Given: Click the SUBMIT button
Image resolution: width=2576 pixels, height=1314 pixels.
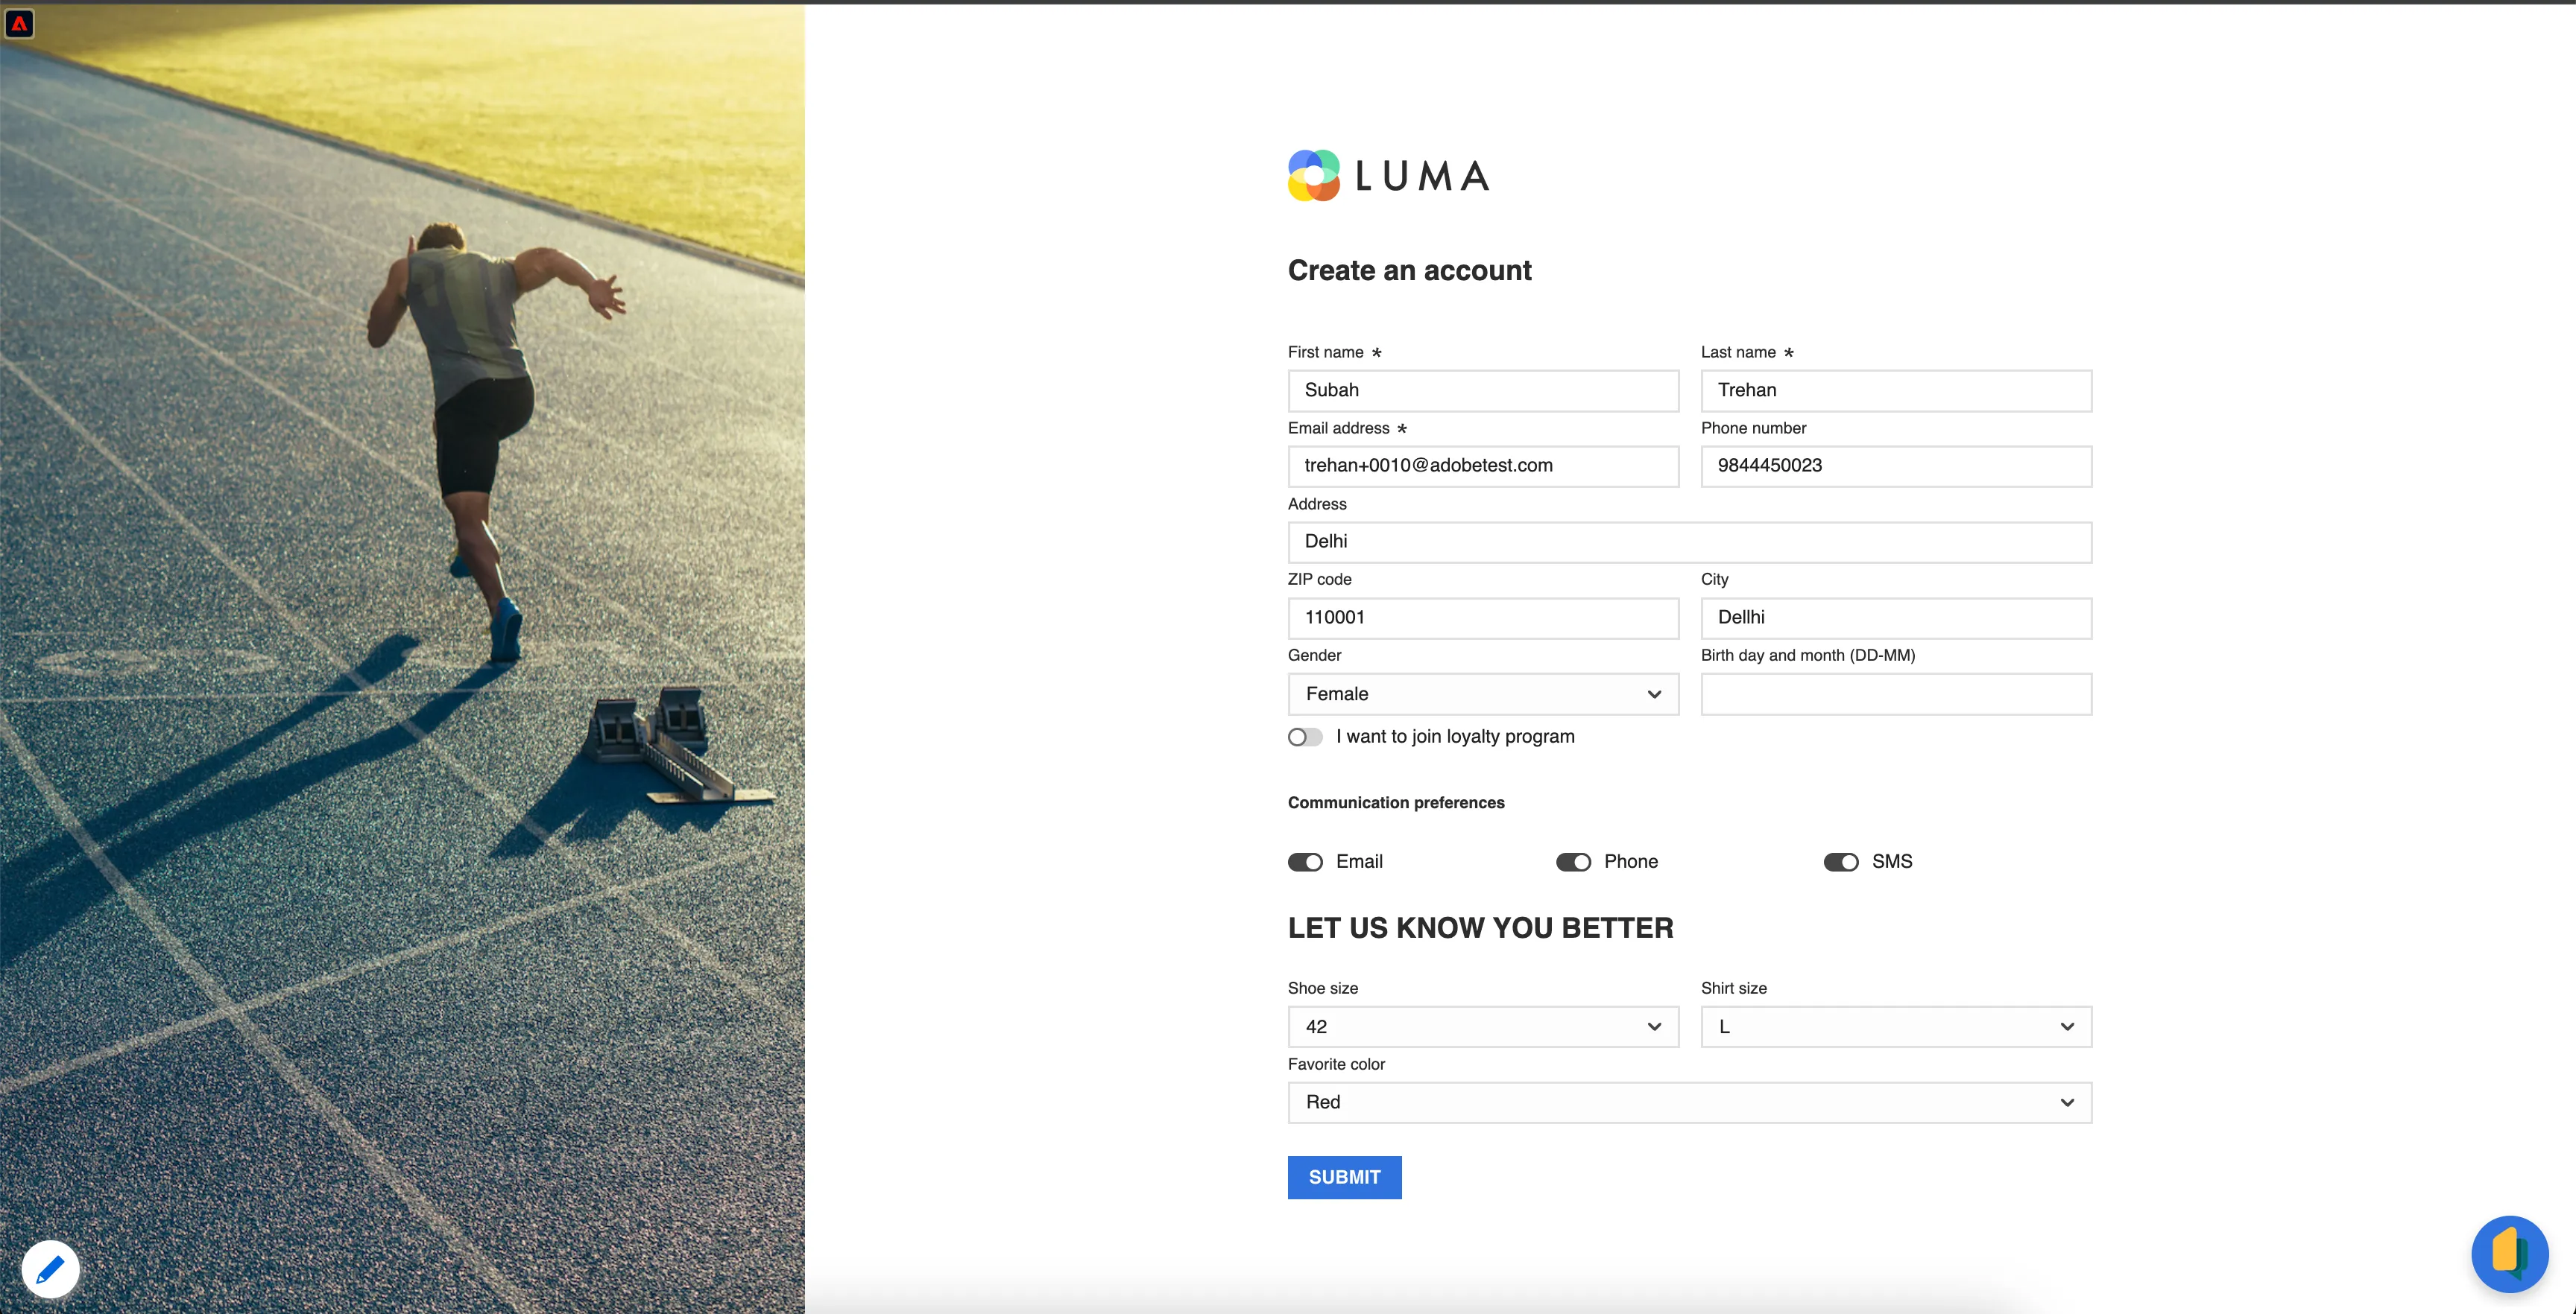Looking at the screenshot, I should pyautogui.click(x=1344, y=1177).
